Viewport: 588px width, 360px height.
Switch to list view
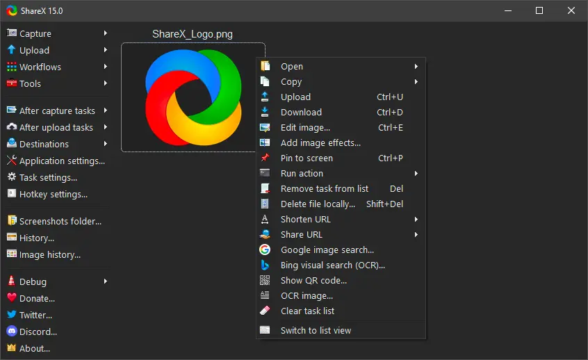(316, 330)
